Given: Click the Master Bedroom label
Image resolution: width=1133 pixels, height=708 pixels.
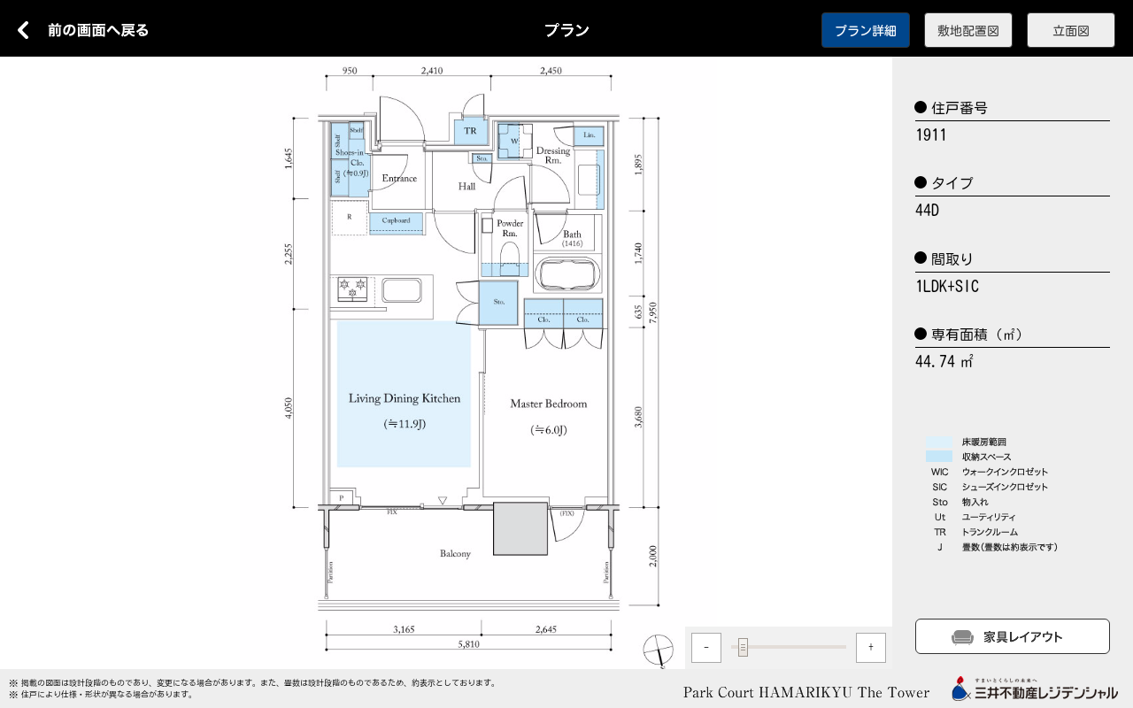Looking at the screenshot, I should [548, 404].
